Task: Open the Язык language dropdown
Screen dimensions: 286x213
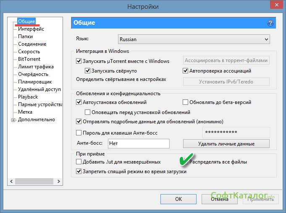Action: coord(193,39)
